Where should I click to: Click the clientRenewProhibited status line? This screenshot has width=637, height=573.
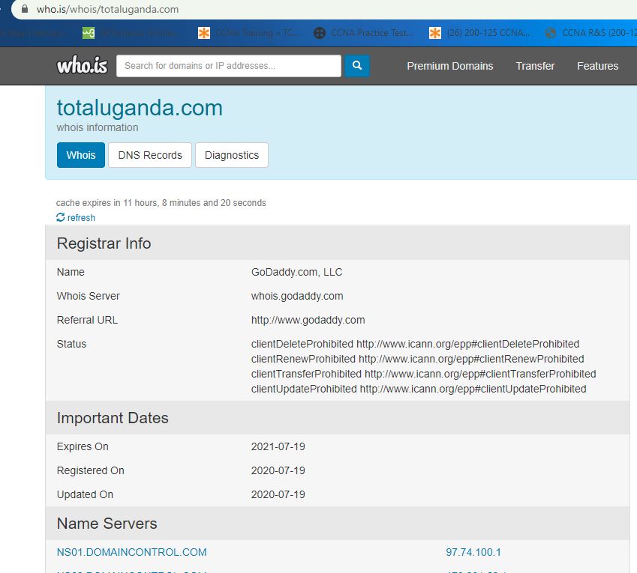click(418, 359)
